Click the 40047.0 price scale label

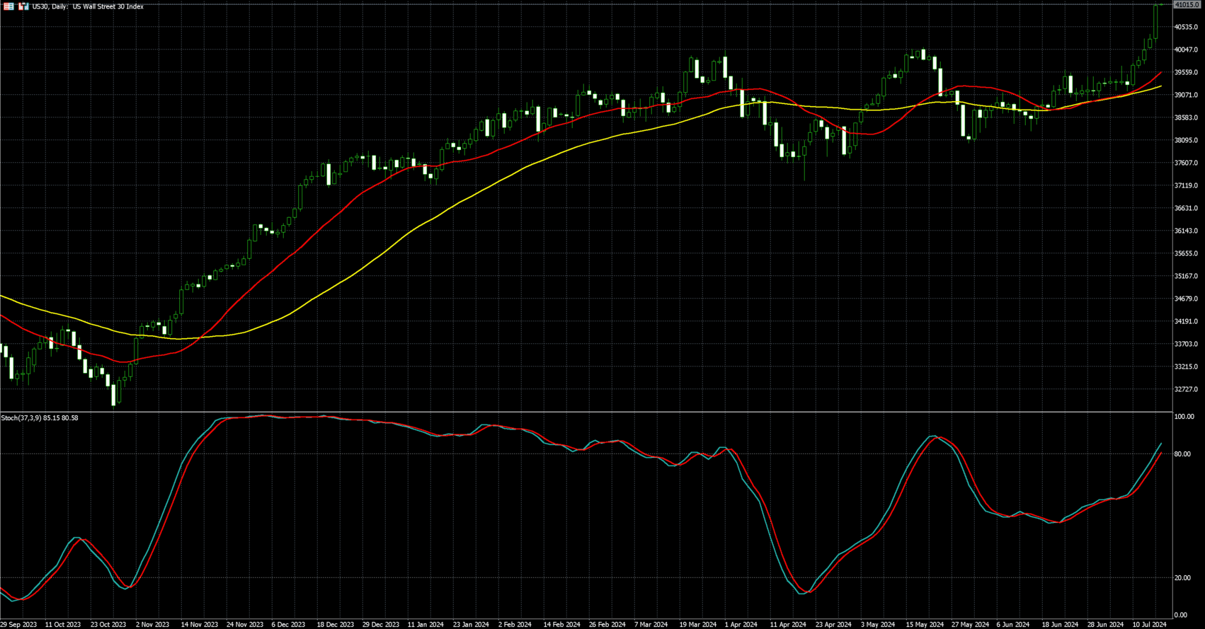(x=1186, y=50)
